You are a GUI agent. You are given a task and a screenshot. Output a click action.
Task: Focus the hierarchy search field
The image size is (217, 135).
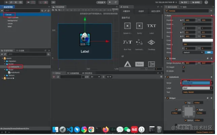tap(22, 10)
